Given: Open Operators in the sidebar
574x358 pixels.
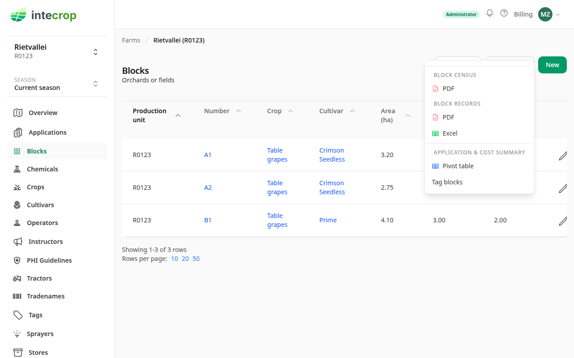Looking at the screenshot, I should [x=57, y=223].
